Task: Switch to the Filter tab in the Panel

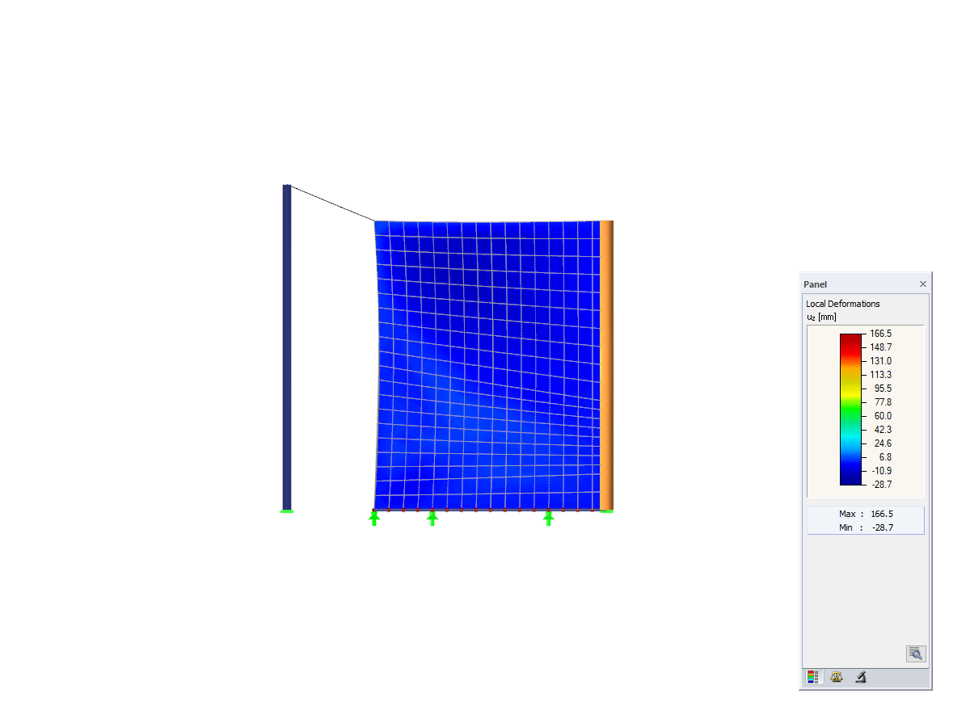Action: [859, 679]
